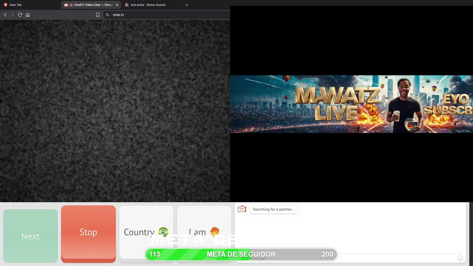Click the META DE SEGUIDOR progress bar
Viewport: 473px width, 266px height.
(241, 254)
